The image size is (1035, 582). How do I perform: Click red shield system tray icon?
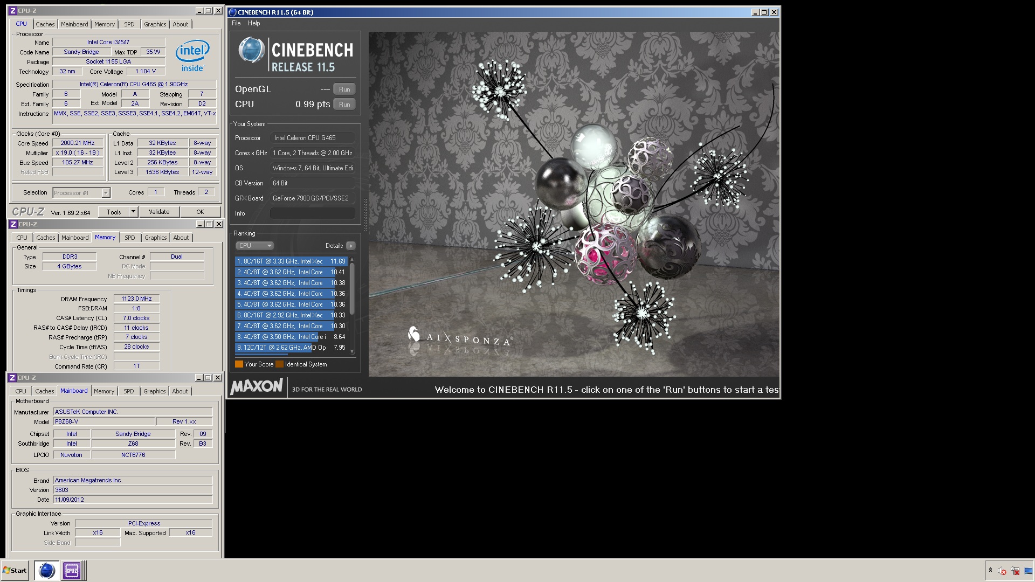(x=1002, y=571)
